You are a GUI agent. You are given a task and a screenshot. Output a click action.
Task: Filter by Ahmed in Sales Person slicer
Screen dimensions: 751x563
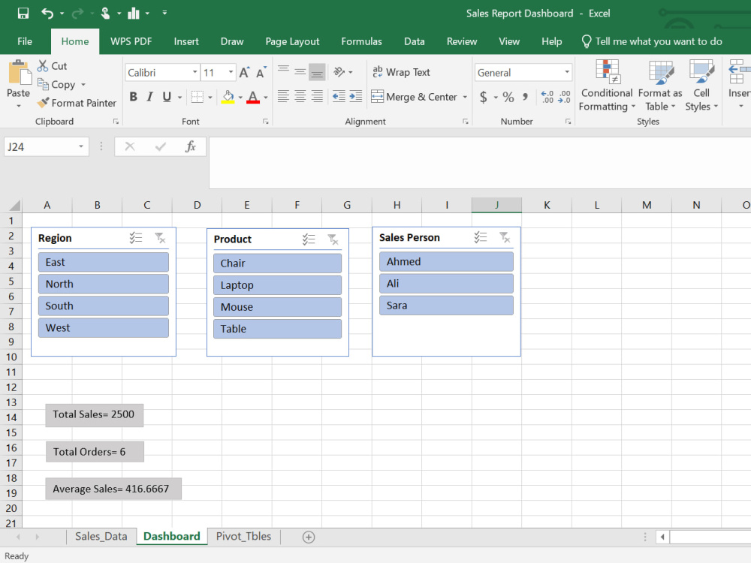point(446,262)
